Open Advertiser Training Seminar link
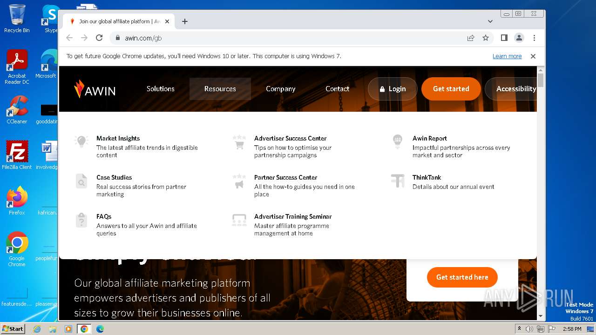The width and height of the screenshot is (596, 335). click(293, 216)
